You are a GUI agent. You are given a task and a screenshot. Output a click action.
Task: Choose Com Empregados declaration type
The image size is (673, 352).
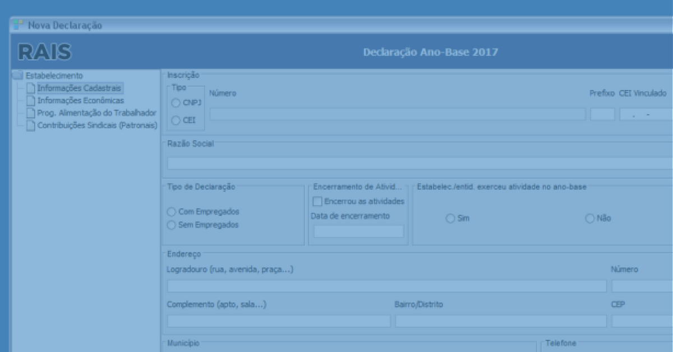(172, 212)
